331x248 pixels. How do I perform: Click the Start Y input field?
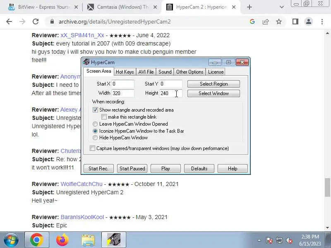(170, 84)
